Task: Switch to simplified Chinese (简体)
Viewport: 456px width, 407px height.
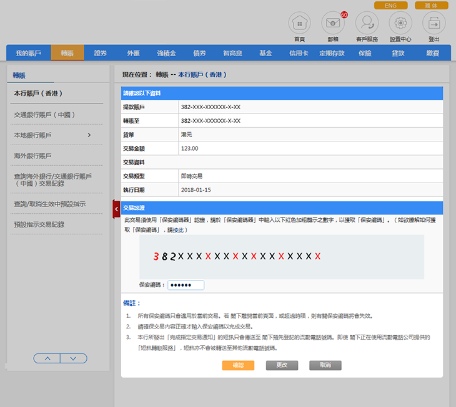Action: 431,6
